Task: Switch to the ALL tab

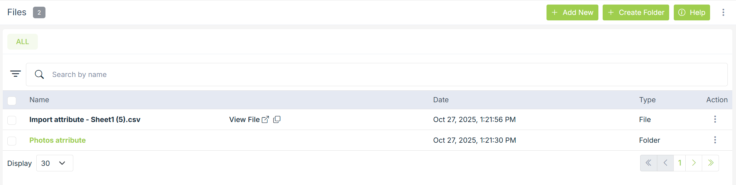Action: click(23, 42)
